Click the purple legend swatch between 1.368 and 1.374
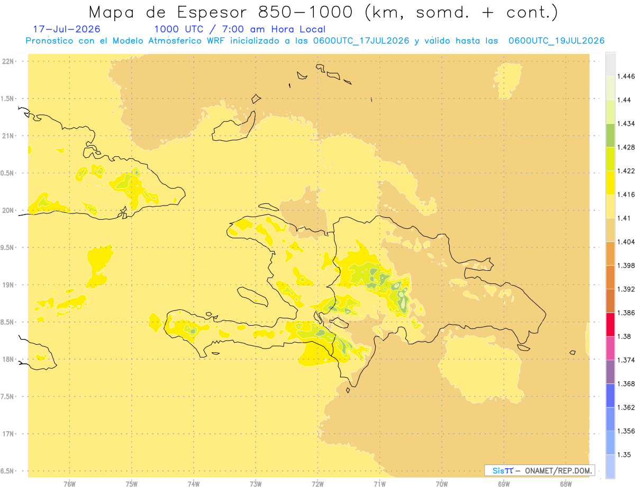This screenshot has height=491, width=635. pos(610,372)
